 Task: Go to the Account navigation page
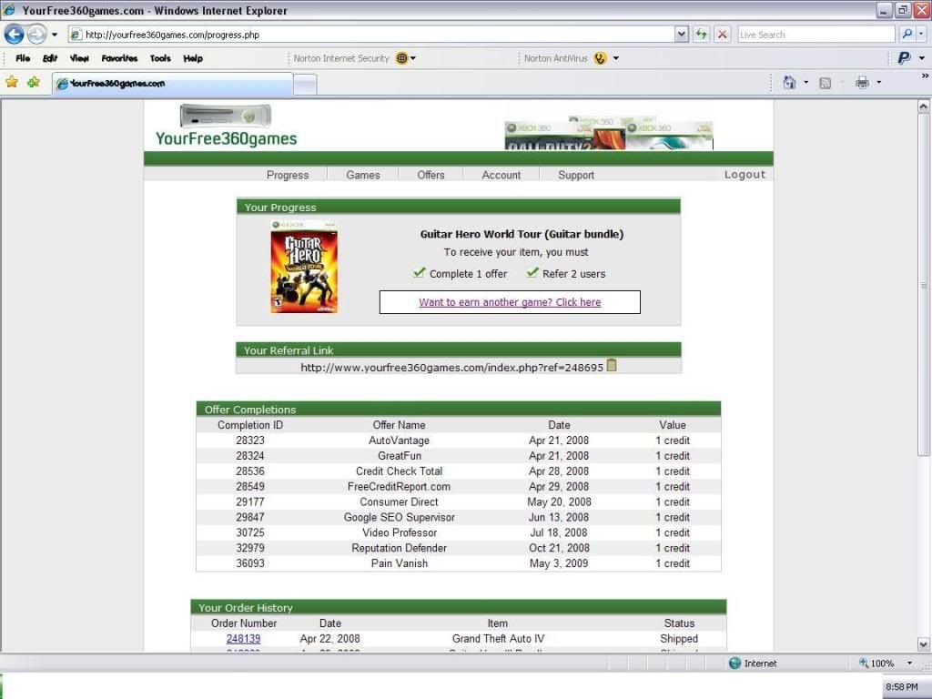pos(501,175)
